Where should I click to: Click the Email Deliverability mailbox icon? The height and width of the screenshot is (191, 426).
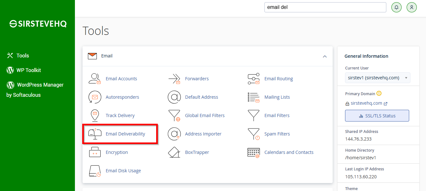(95, 134)
